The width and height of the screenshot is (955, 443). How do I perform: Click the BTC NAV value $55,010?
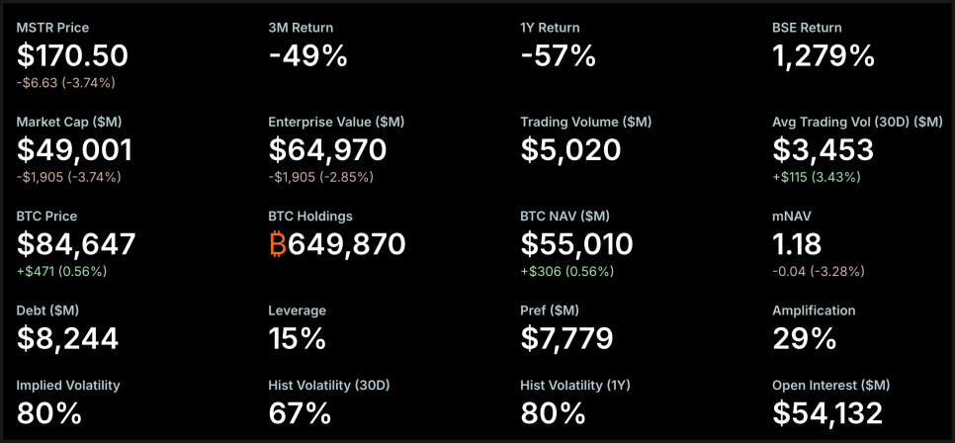[576, 244]
